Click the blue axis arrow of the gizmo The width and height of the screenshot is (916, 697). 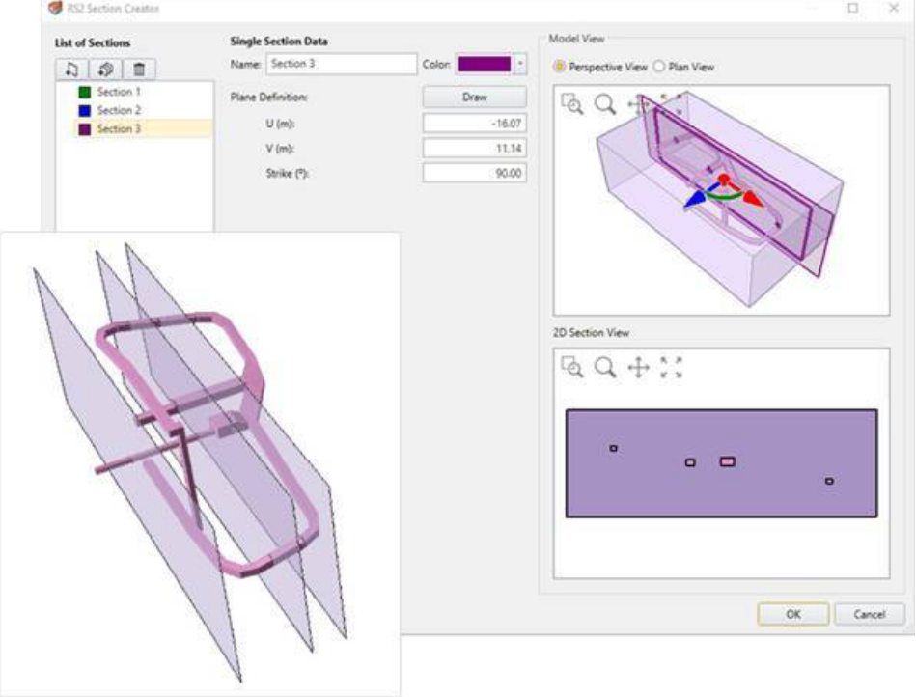[695, 201]
